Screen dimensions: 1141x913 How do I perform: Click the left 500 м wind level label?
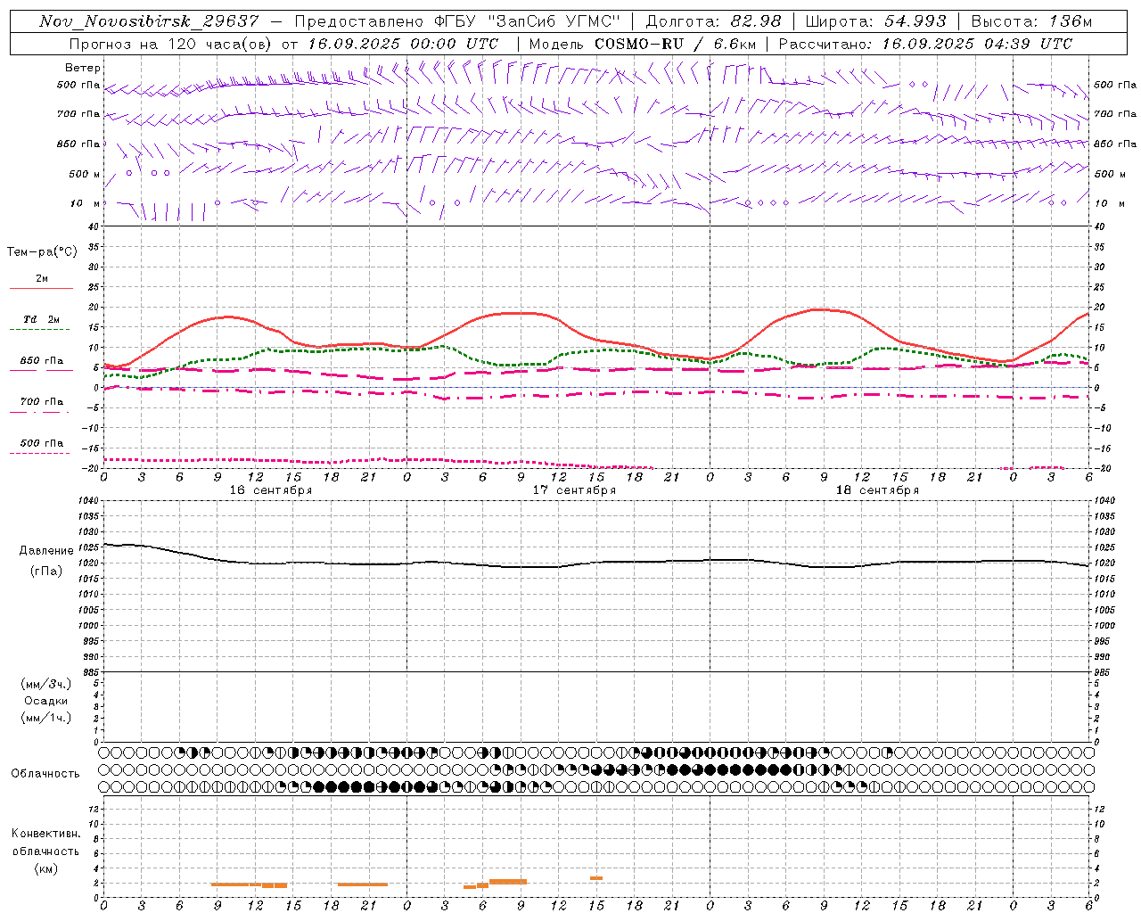(86, 174)
